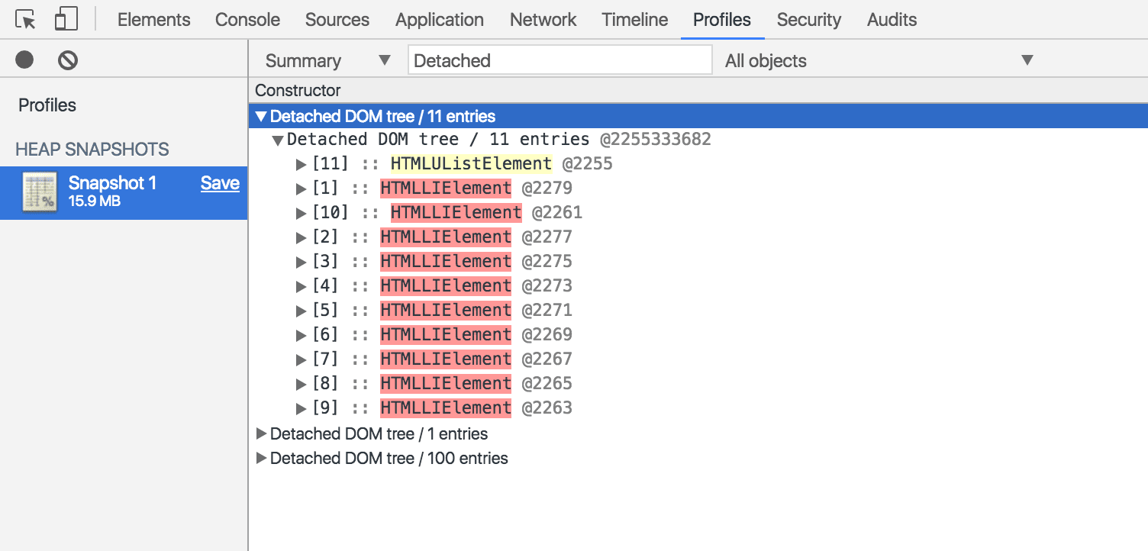Viewport: 1148px width, 551px height.
Task: Click inside the Detached class filter field
Action: coord(560,60)
